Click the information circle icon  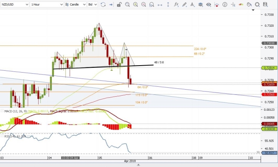click(x=225, y=4)
